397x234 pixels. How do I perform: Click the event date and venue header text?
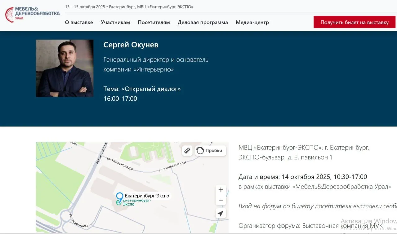click(x=129, y=7)
